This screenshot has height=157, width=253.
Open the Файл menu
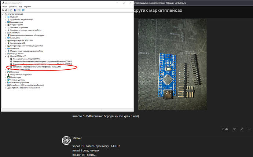click(x=5, y=7)
